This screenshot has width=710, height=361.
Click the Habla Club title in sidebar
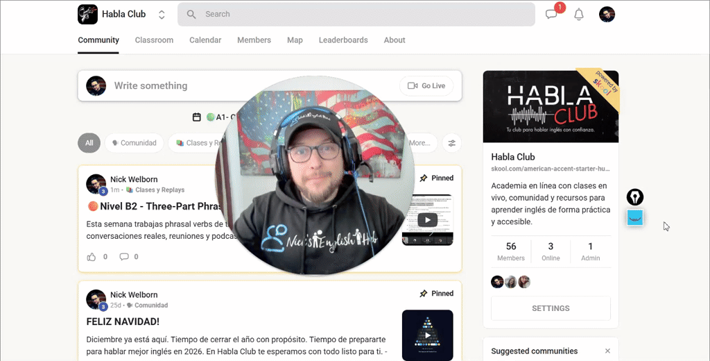pos(513,157)
